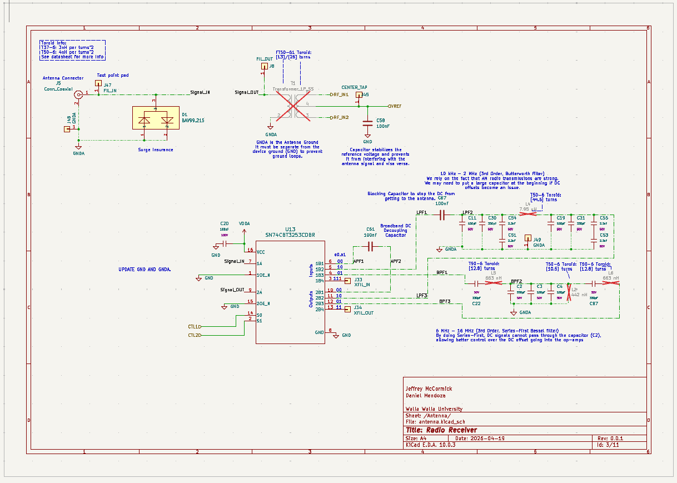Click the APF1 net label
The image size is (677, 483).
358,261
